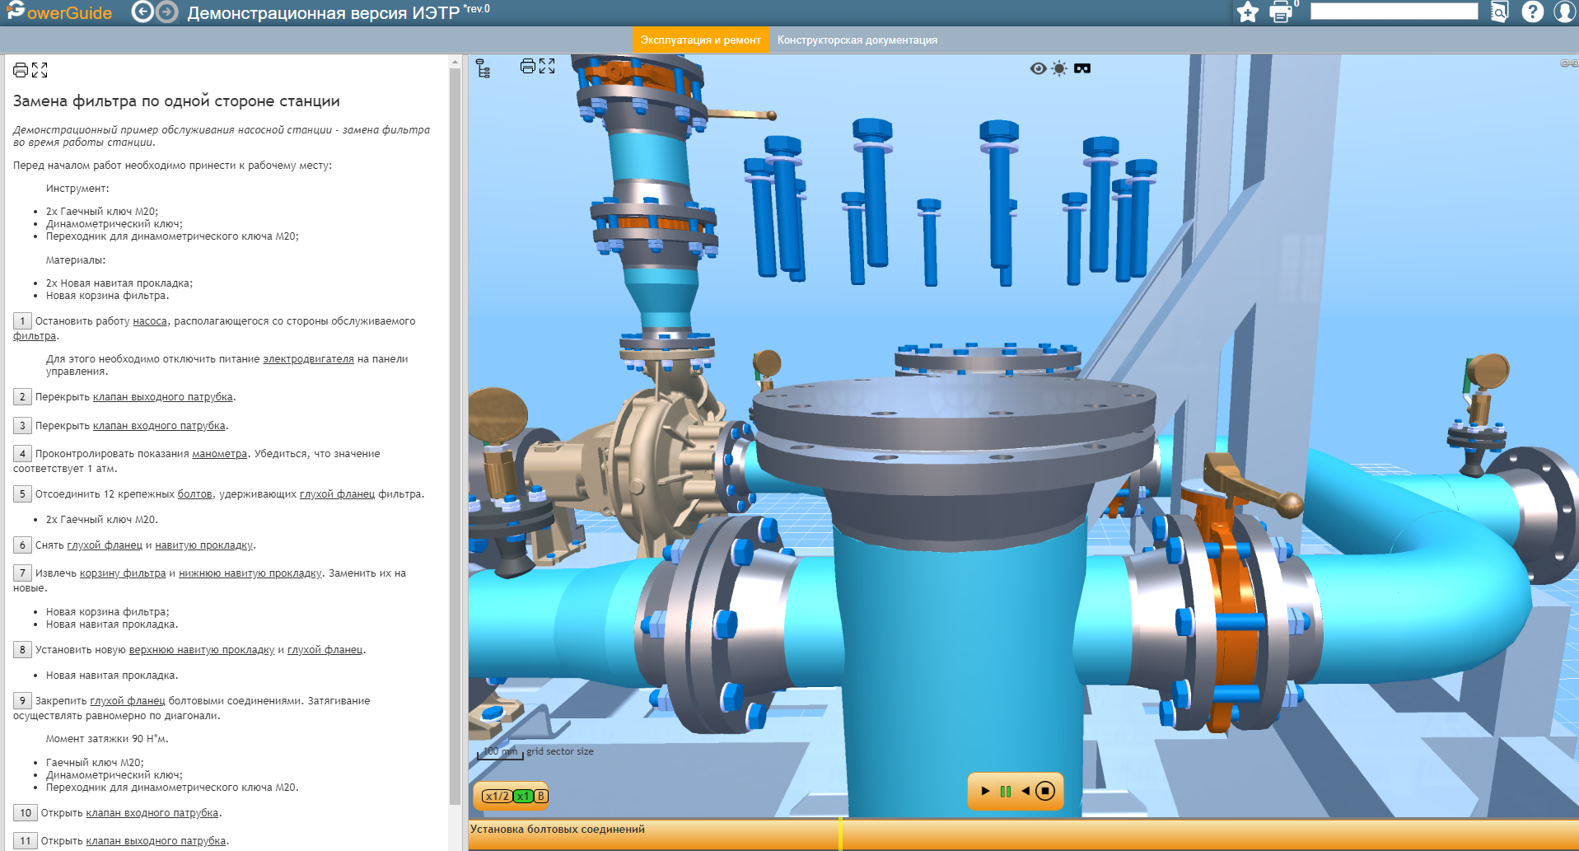Stop the animation playback

point(1045,791)
